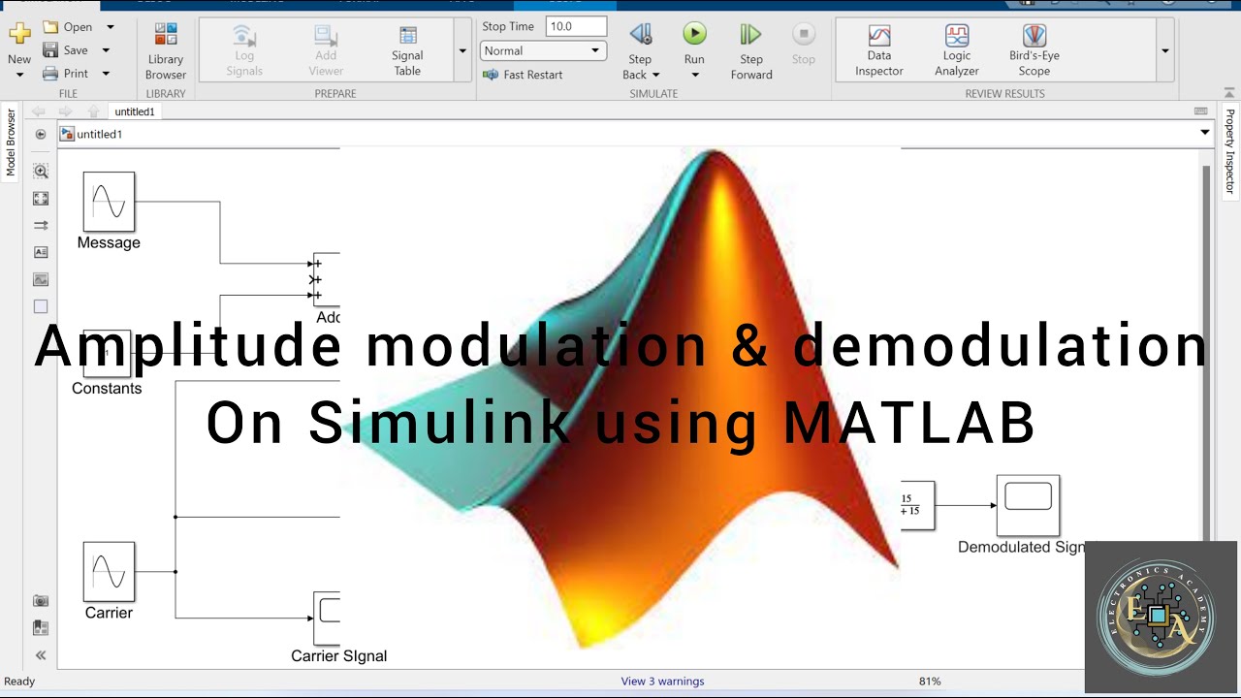Select the Carrier sine wave block
Viewport: 1241px width, 698px height.
[x=109, y=571]
